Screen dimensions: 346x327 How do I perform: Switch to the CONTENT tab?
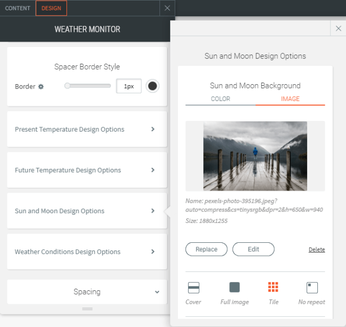click(x=17, y=8)
